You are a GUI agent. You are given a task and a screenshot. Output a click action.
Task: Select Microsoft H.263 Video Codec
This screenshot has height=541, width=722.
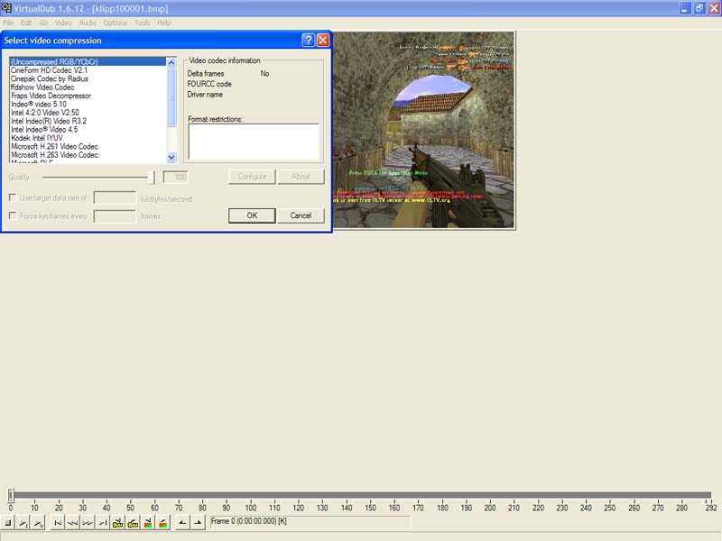coord(88,155)
